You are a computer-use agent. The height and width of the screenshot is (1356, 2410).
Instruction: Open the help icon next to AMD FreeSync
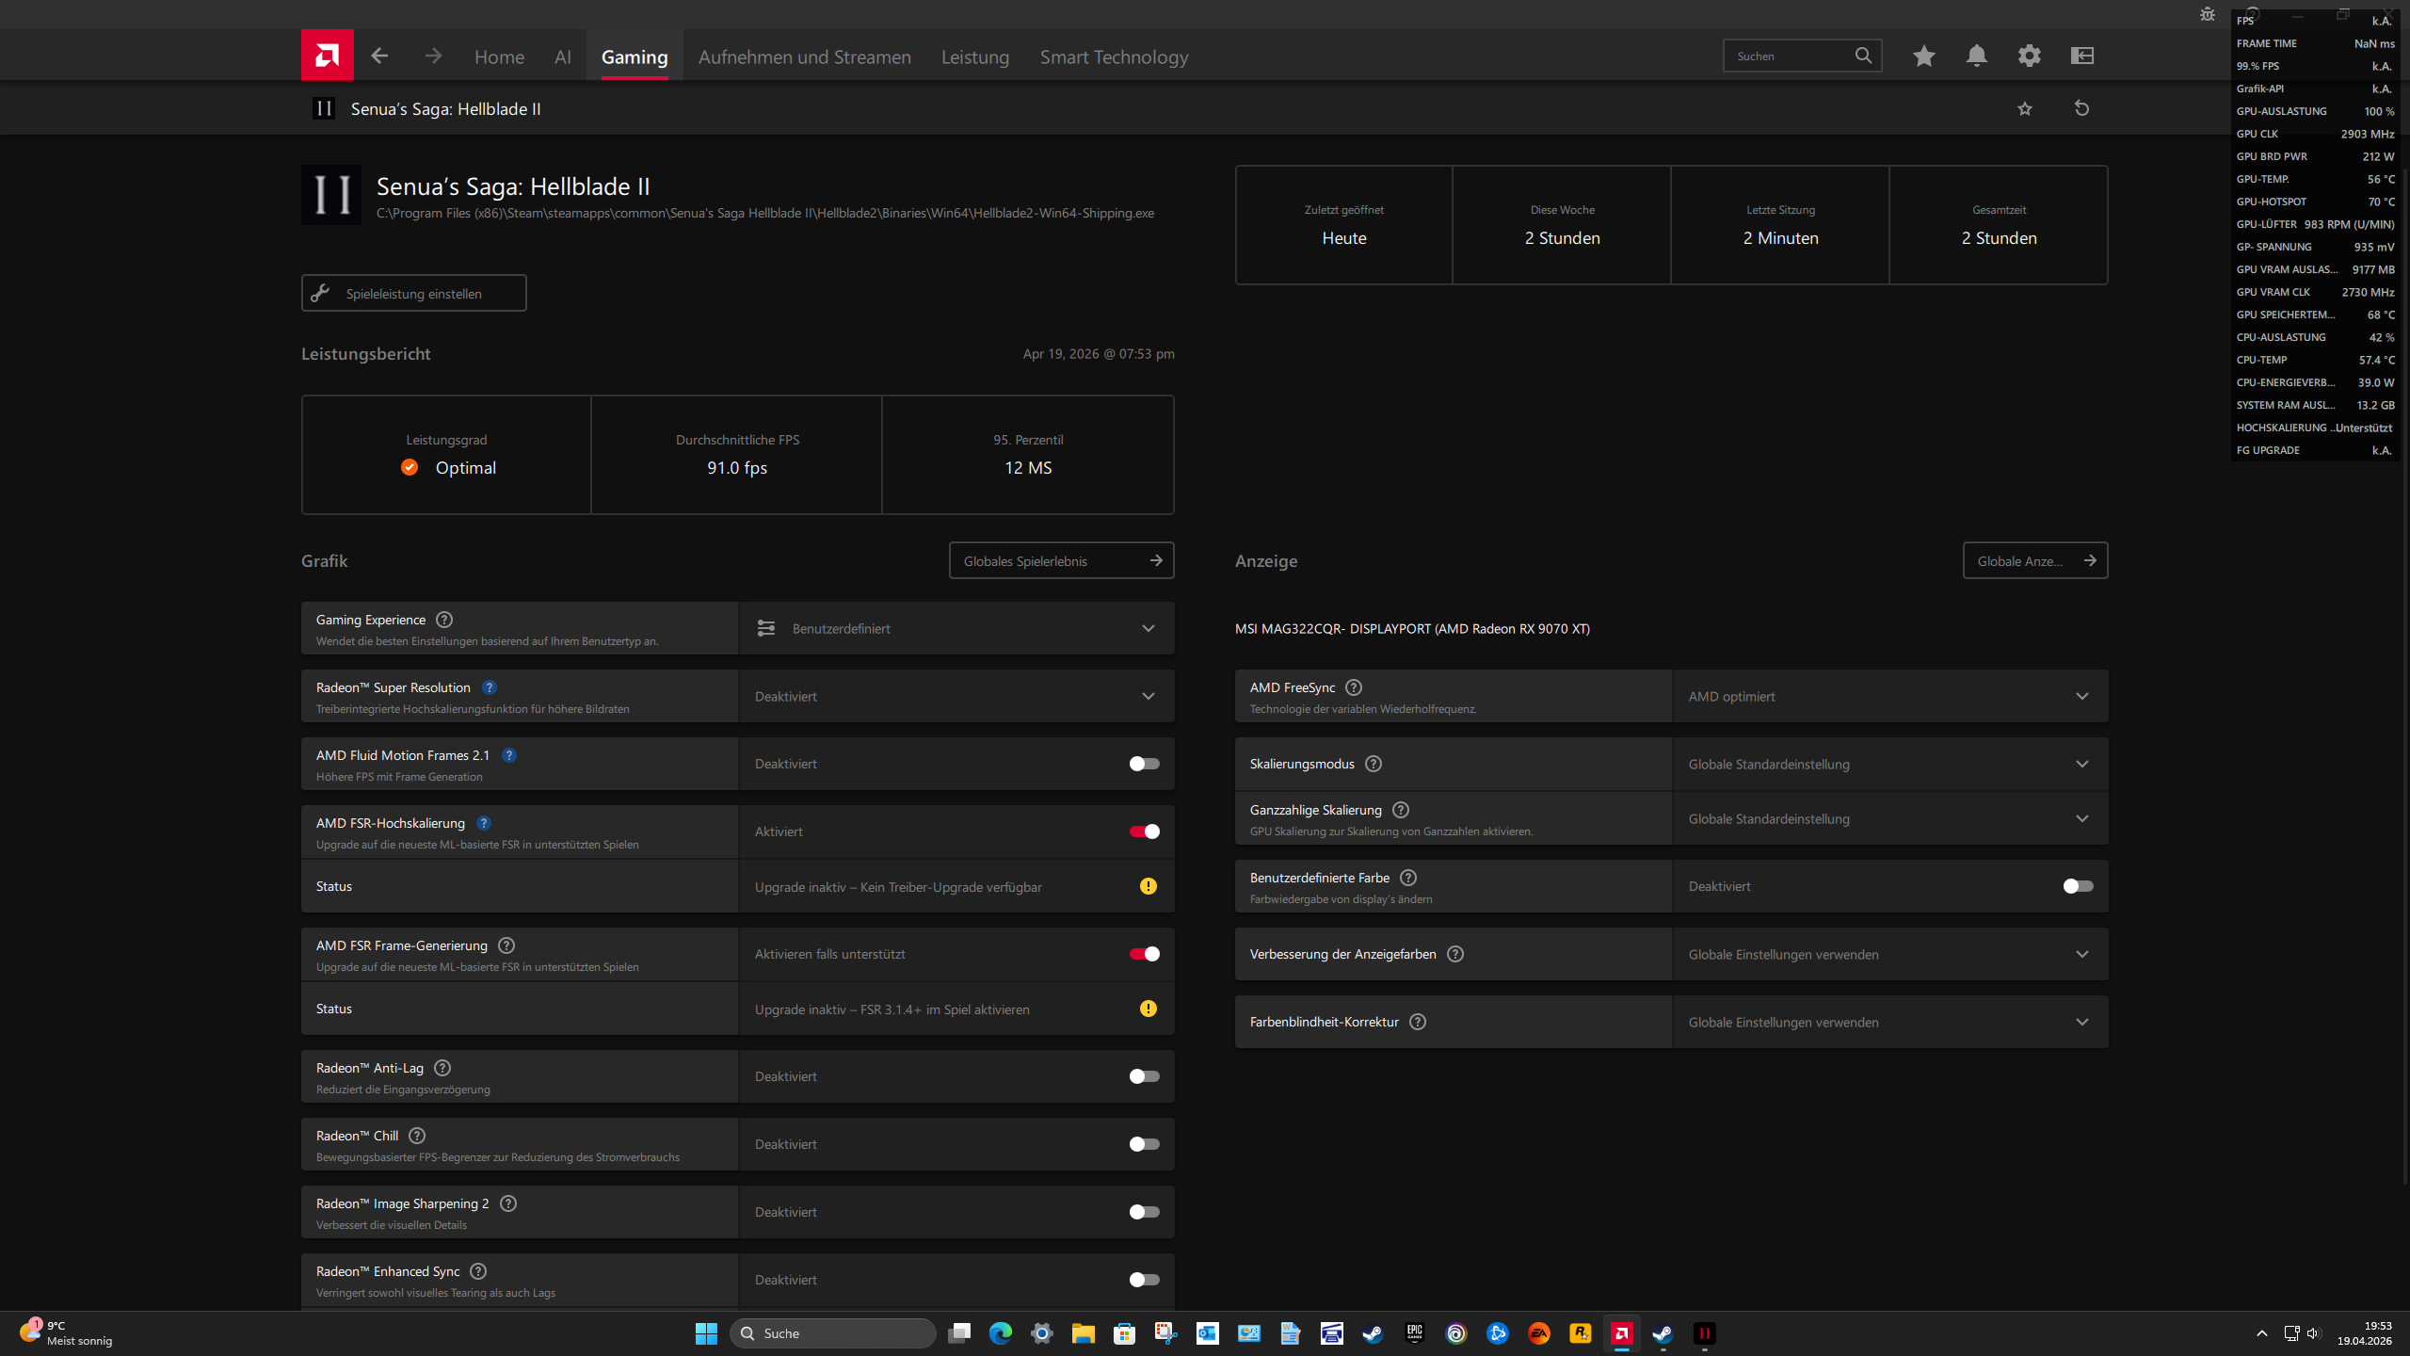pyautogui.click(x=1354, y=687)
